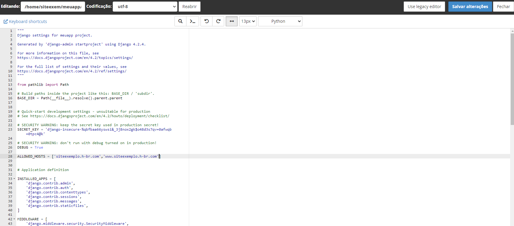Click the external link icon beside Keyboard shortcuts
514x226 pixels.
coord(5,22)
